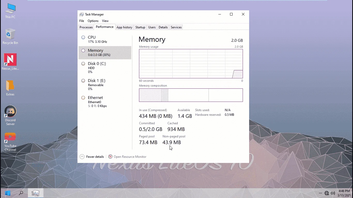Show hidden tray icons
Screen dimensions: 353x198
click(x=320, y=193)
